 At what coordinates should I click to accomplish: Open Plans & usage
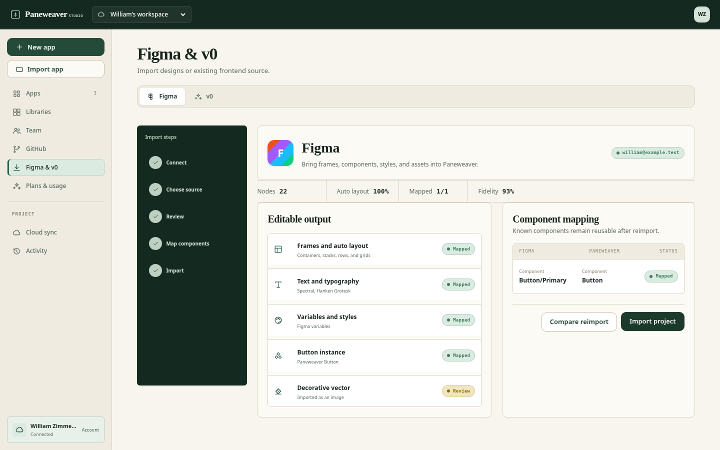tap(55, 186)
